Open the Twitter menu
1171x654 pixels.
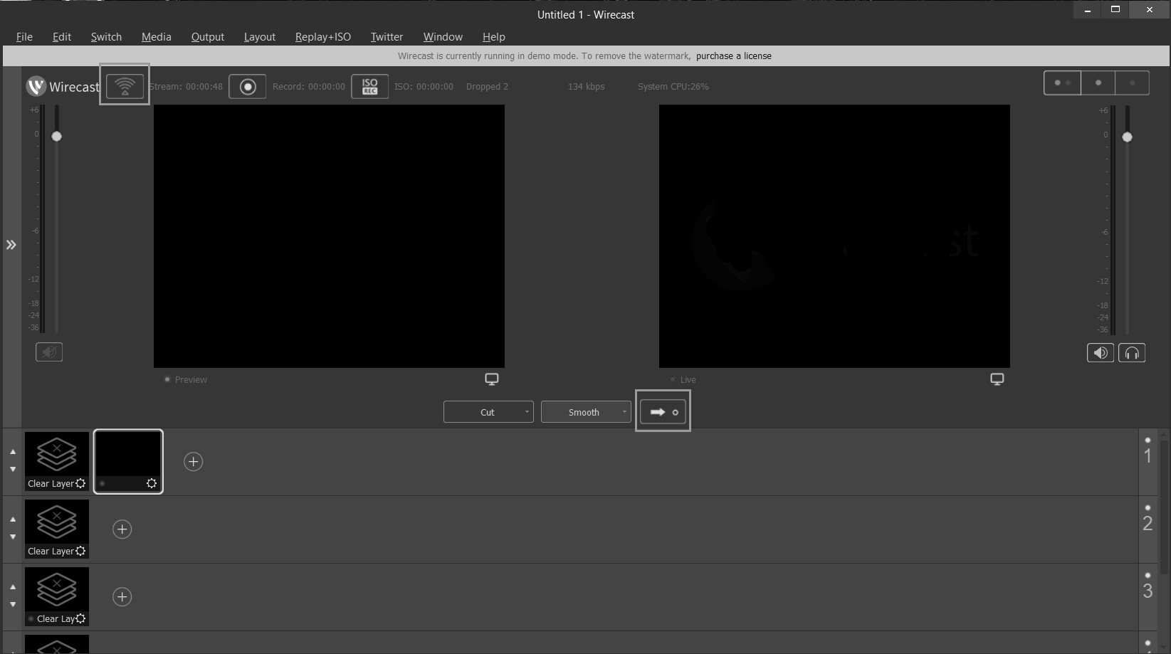tap(386, 36)
